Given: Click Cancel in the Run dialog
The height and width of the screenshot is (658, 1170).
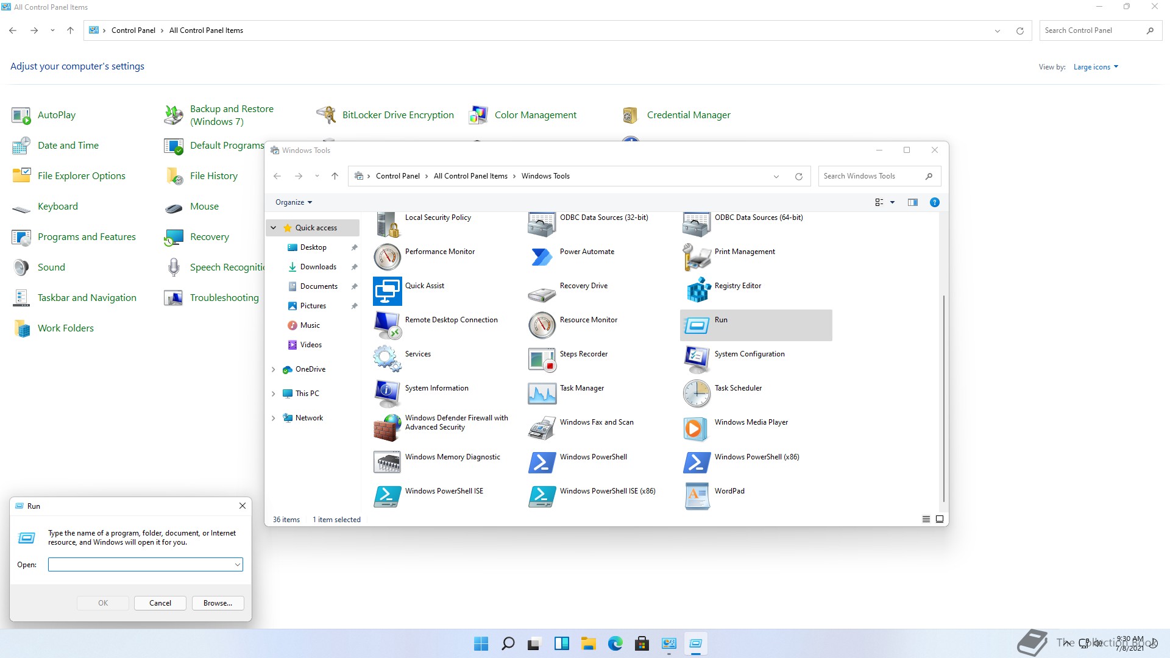Looking at the screenshot, I should [160, 603].
